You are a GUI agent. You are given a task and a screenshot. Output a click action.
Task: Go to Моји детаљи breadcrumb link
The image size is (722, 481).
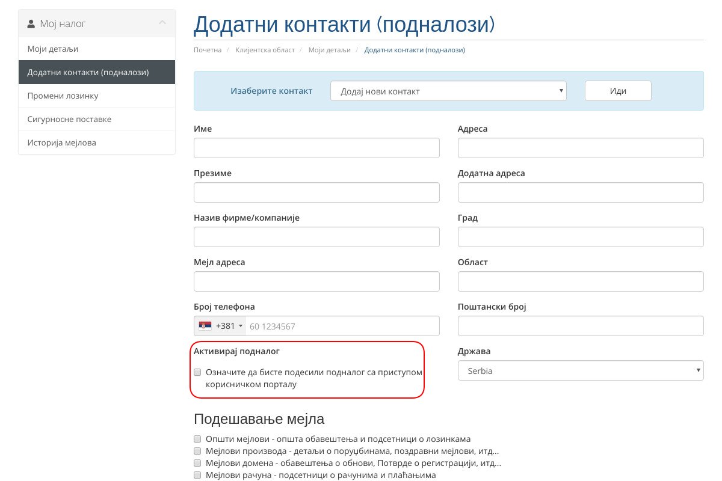click(329, 50)
